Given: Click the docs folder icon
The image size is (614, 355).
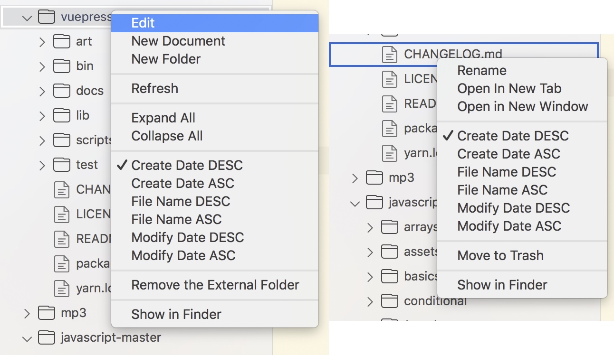Looking at the screenshot, I should (62, 91).
